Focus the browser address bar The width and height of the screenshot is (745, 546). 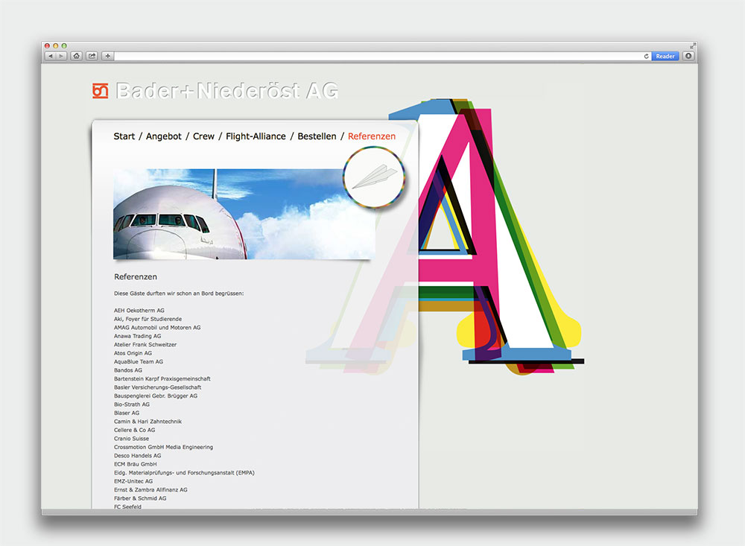pos(378,56)
